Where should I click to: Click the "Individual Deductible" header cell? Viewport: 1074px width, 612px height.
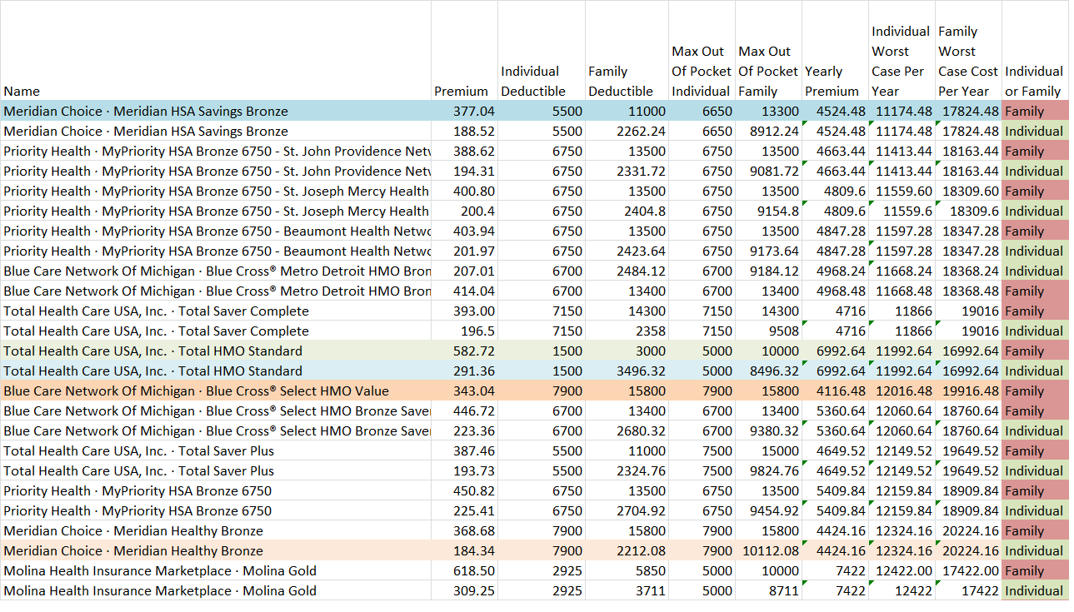[x=542, y=51]
